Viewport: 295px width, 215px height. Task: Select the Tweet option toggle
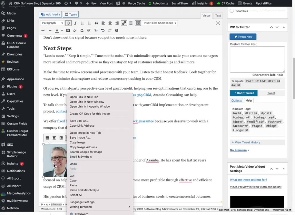click(271, 93)
